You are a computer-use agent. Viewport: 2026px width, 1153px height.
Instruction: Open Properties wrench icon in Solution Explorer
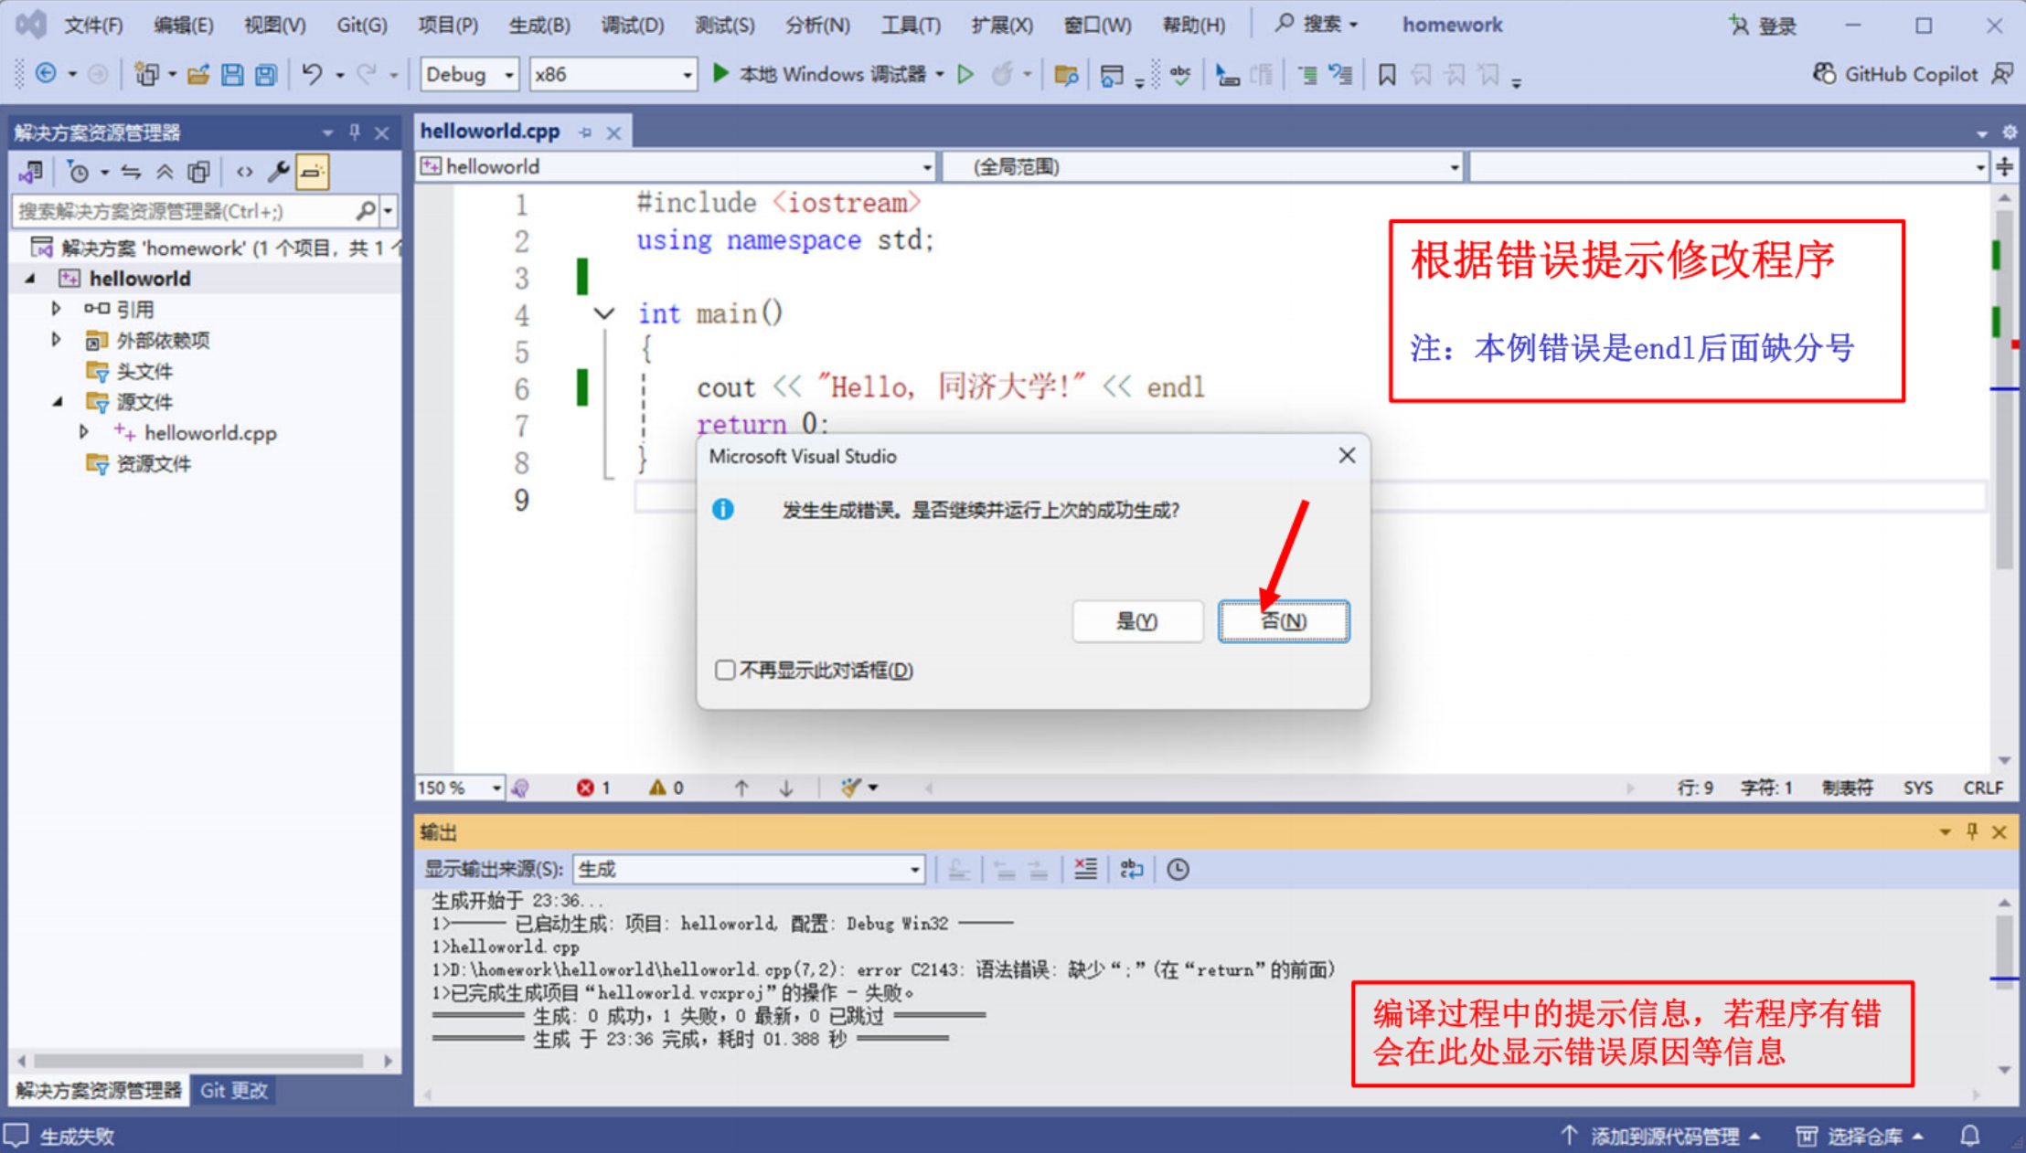click(x=278, y=172)
